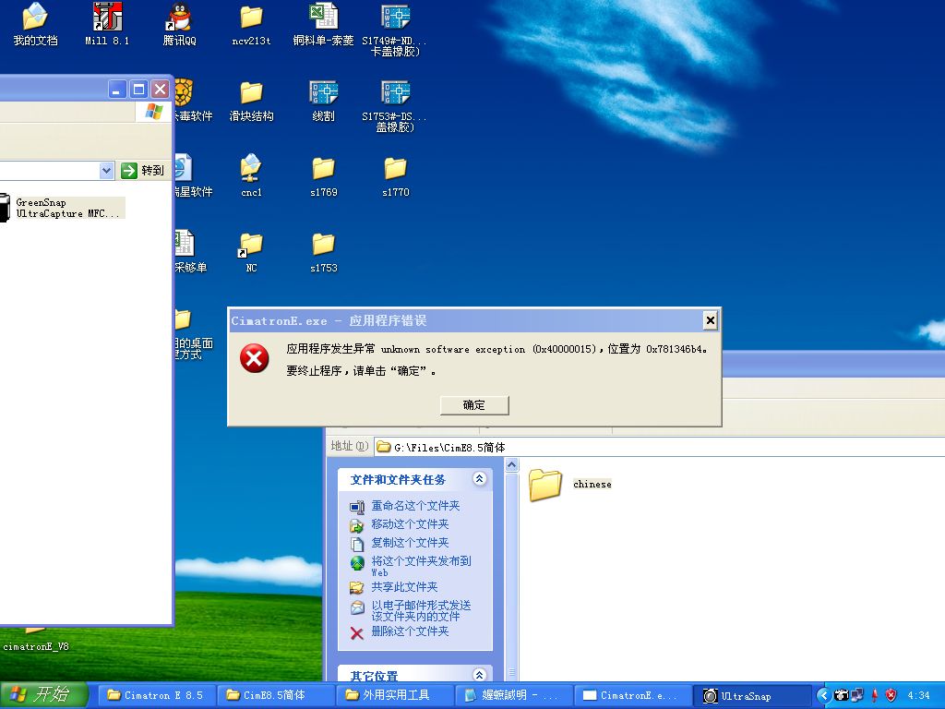Collapse the 文件和文件夹任务 panel

coord(479,479)
